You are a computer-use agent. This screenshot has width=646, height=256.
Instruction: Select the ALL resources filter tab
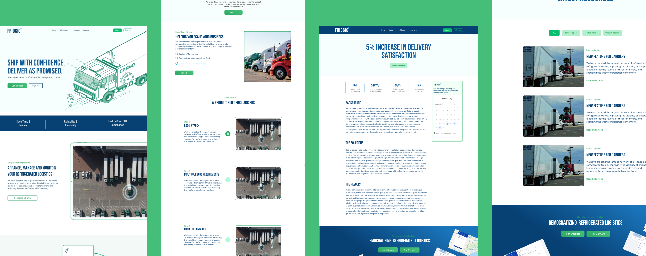pos(554,33)
